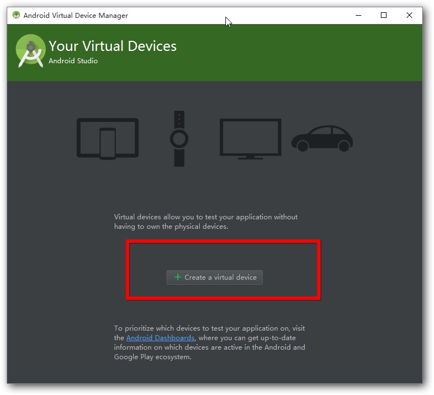434x395 pixels.
Task: Click the TV monitor device icon
Action: pos(250,139)
